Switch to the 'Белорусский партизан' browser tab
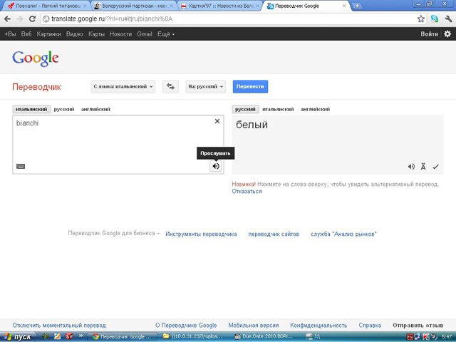 point(134,6)
